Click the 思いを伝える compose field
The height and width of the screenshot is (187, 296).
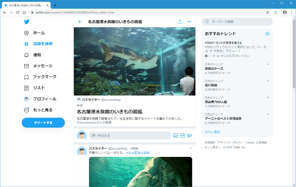click(130, 135)
